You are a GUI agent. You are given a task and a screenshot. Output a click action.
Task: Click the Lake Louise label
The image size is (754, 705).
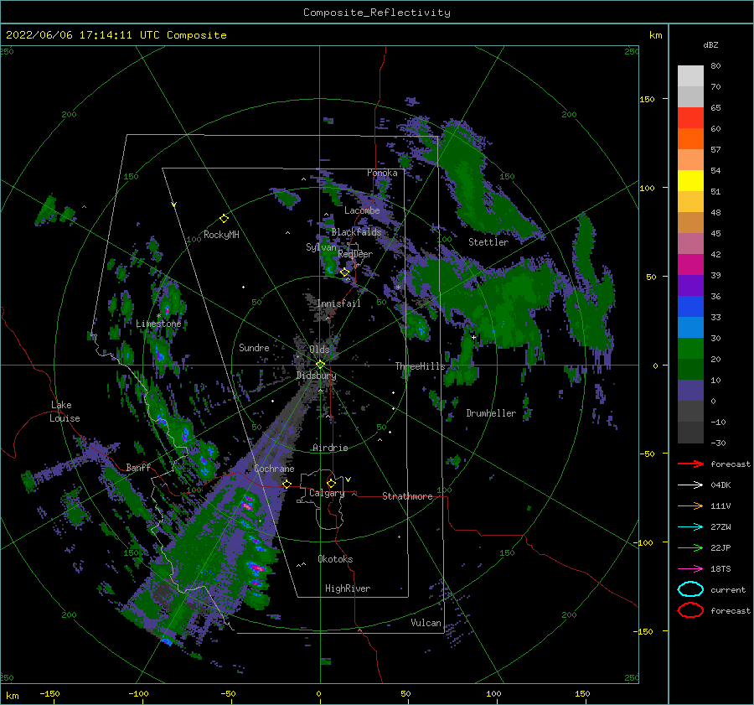(65, 412)
